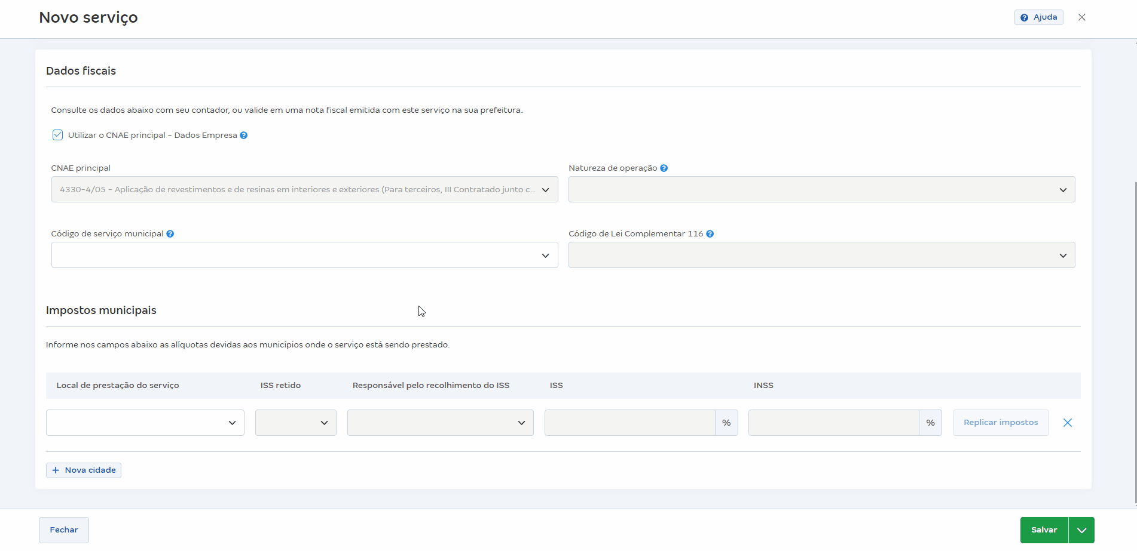Expand Código de Lei Complementar 116 dropdown
The height and width of the screenshot is (551, 1137).
pos(821,255)
